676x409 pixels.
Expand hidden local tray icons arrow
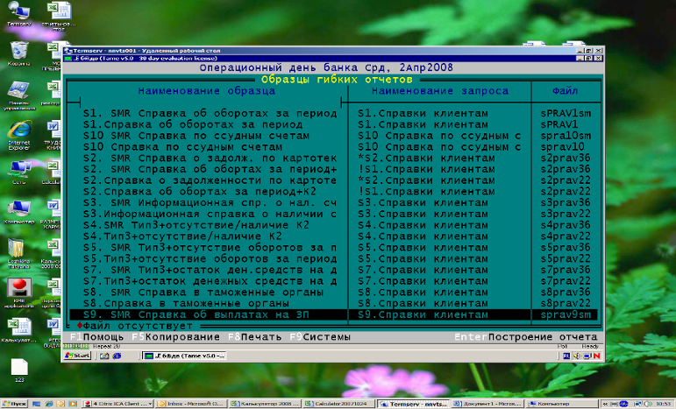point(605,404)
